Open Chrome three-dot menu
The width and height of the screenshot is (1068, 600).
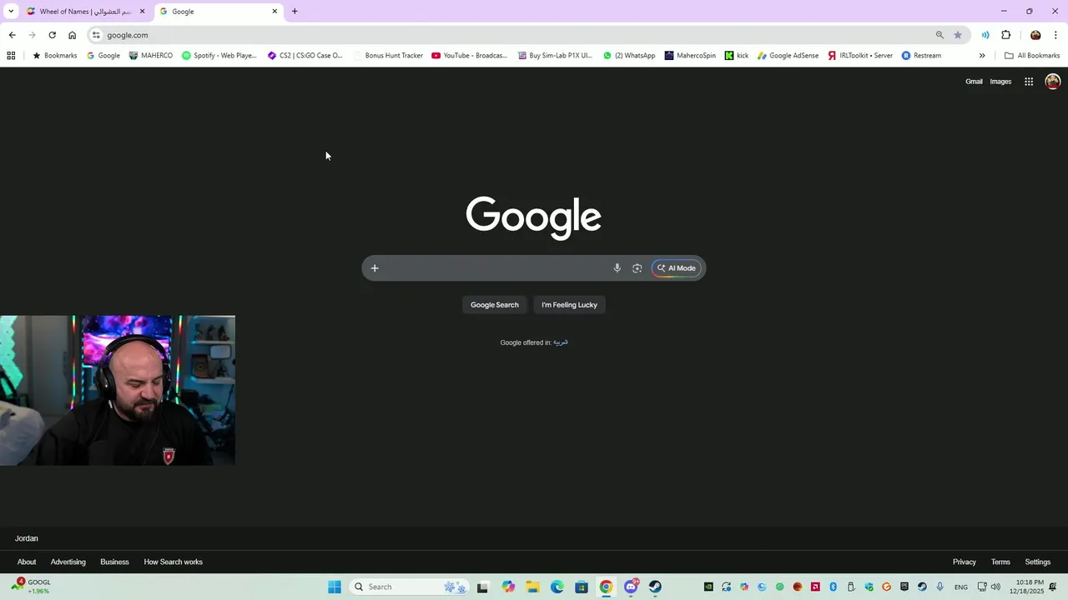click(1055, 35)
